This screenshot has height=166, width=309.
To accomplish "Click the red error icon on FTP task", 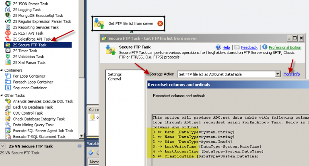I will (160, 24).
